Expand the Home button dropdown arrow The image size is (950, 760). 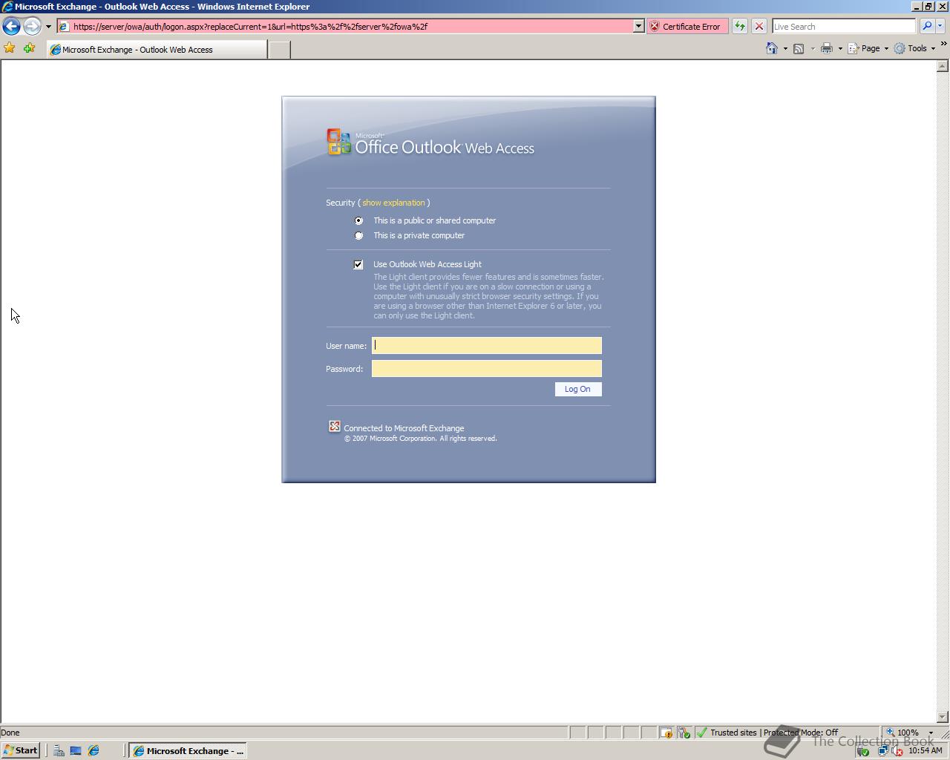tap(785, 49)
